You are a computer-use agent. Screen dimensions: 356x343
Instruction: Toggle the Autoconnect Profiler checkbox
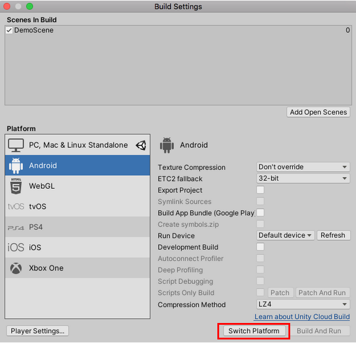pyautogui.click(x=260, y=258)
